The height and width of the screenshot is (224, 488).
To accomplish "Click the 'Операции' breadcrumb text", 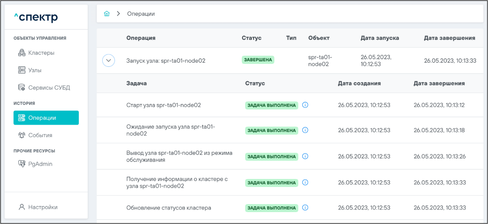I will 141,14.
